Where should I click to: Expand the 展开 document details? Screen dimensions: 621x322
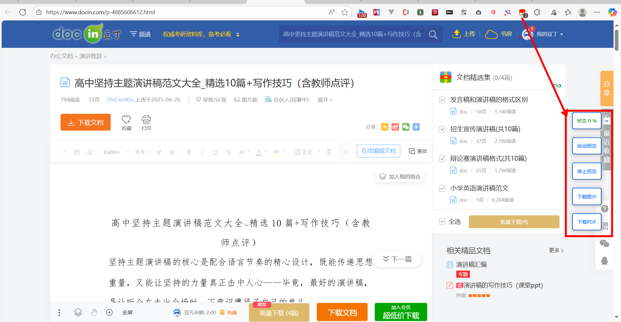click(325, 100)
